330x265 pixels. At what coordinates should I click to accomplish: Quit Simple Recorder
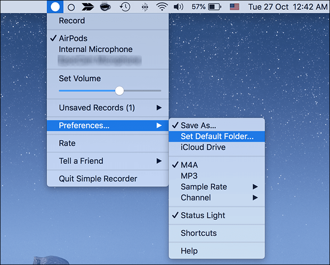click(x=98, y=179)
